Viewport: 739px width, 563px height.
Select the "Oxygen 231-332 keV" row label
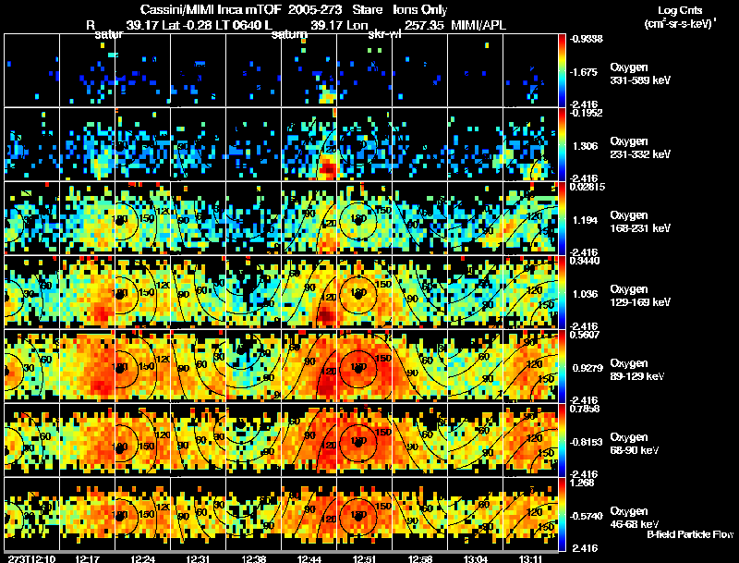(x=640, y=148)
